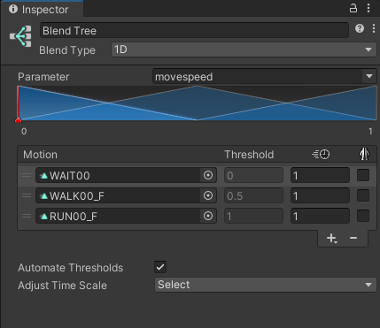Screen dimensions: 380x328
Task: Click the graph minimum value 0 label
Action: pos(24,131)
